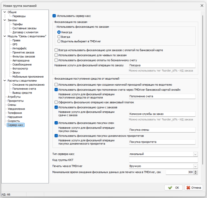Click the spinner up arrow for wait time
This screenshot has width=207, height=198.
196,171
